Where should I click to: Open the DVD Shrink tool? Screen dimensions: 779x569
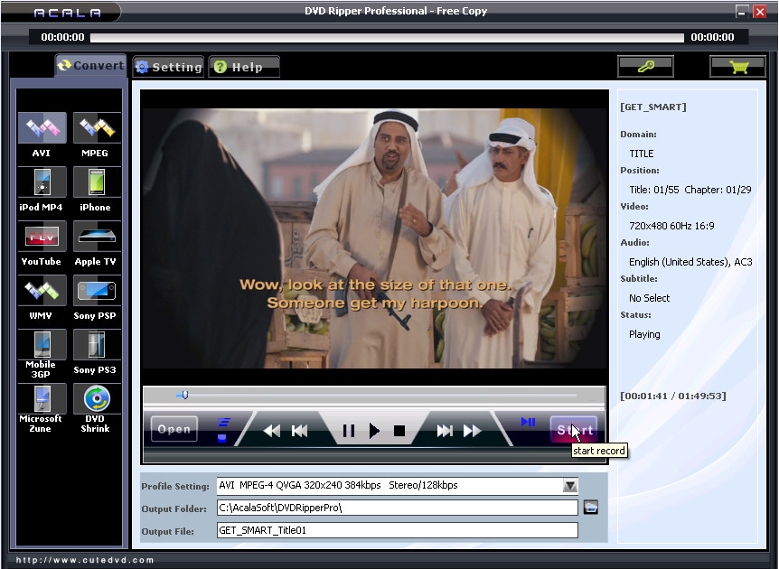pos(96,399)
